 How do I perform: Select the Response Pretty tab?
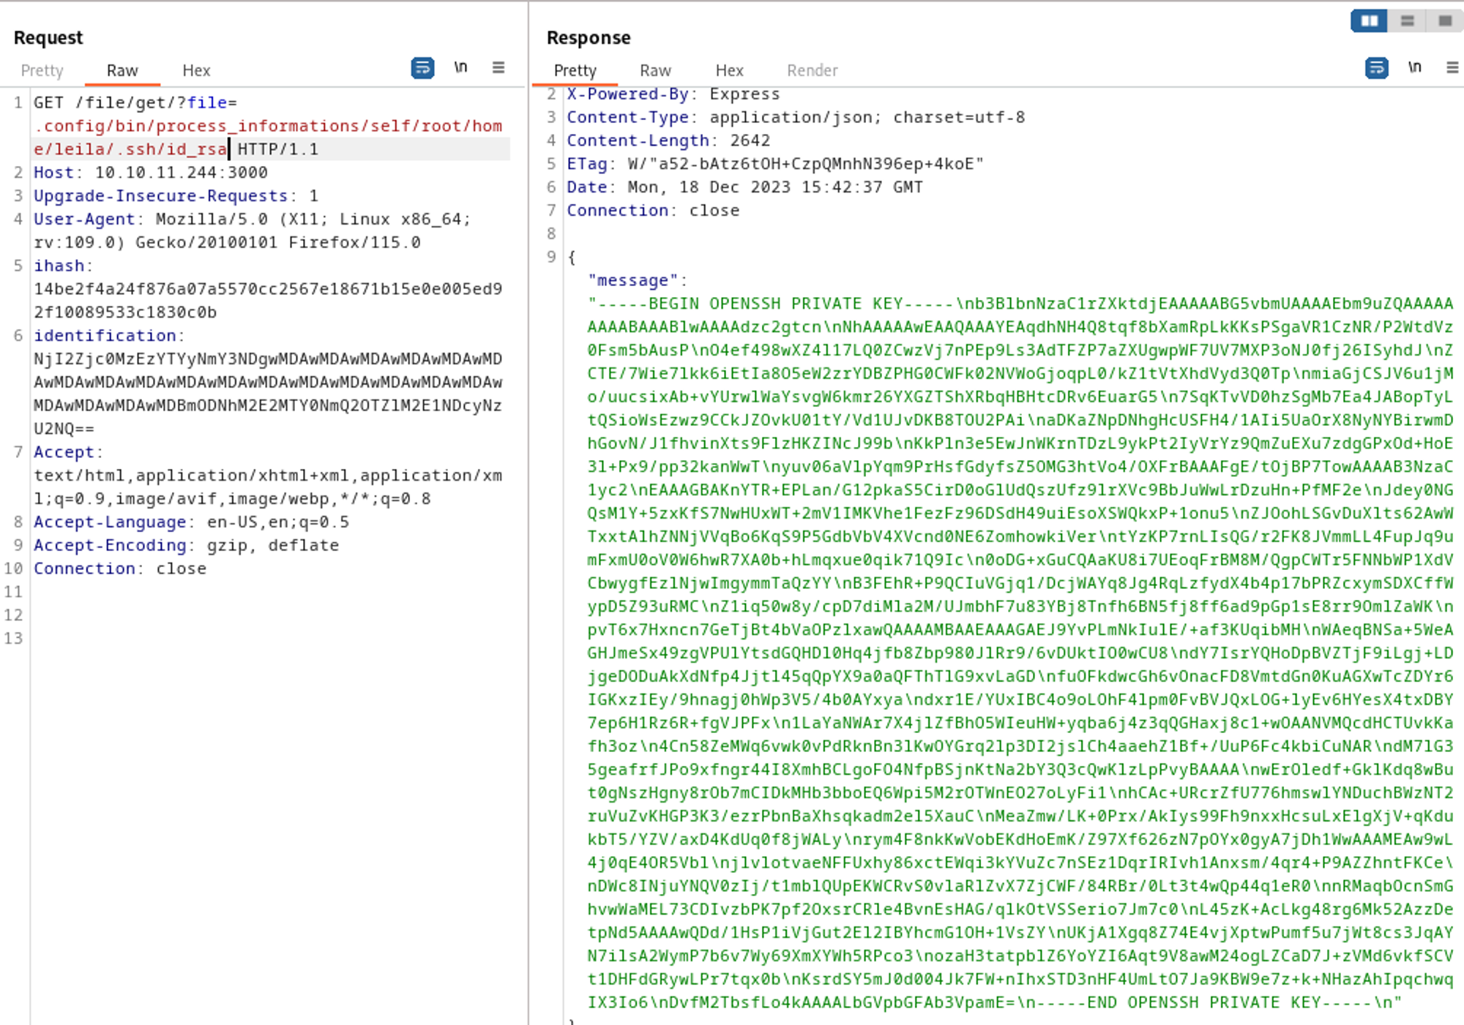pos(575,71)
